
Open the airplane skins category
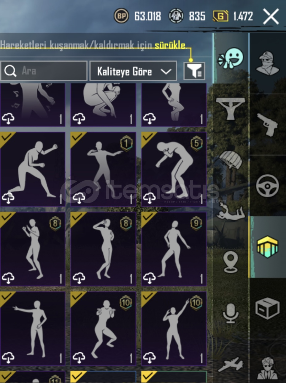coord(231,365)
